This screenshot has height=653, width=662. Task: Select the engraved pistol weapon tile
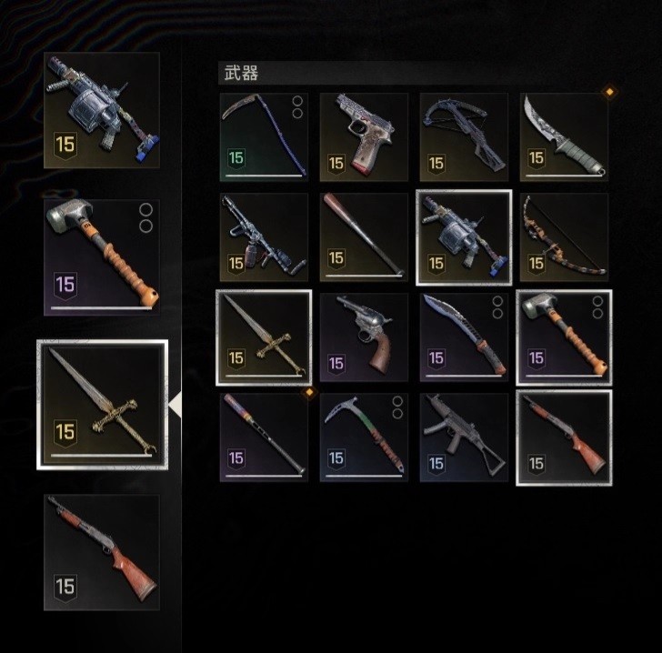(x=364, y=137)
